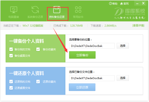This screenshot has height=102, width=149.
Task: Open 查看详情 download details link
Action: [138, 26]
